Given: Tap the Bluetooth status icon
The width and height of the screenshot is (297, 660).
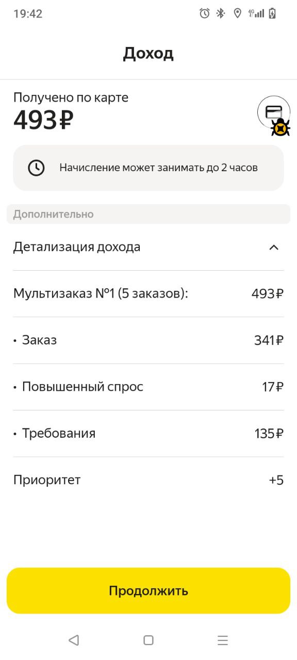Looking at the screenshot, I should 221,13.
